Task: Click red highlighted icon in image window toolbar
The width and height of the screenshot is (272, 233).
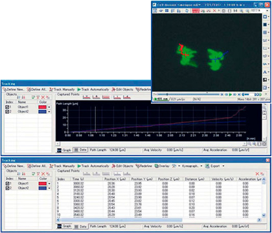Action: tap(196, 10)
